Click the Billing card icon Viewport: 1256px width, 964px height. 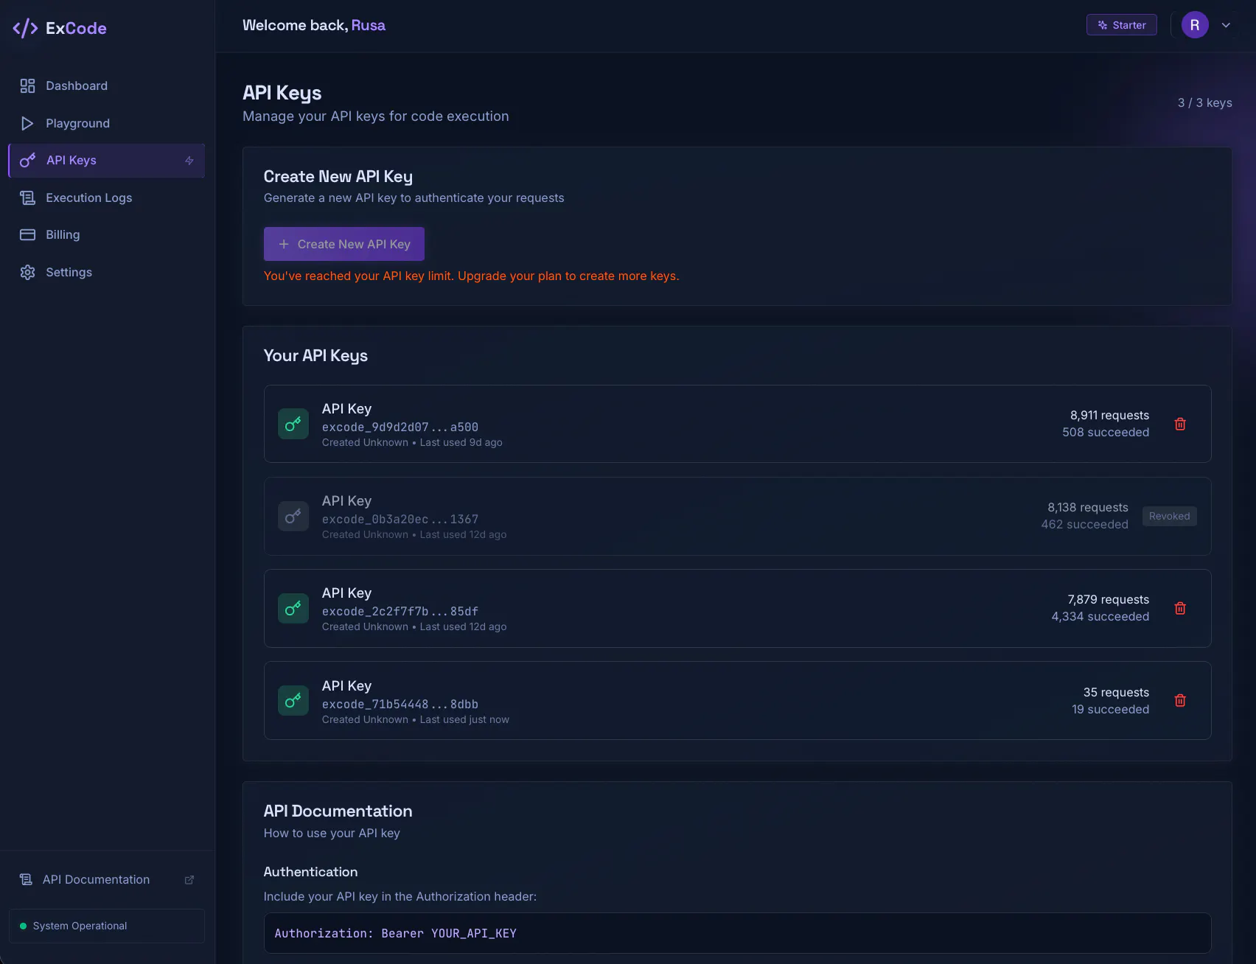pyautogui.click(x=27, y=234)
